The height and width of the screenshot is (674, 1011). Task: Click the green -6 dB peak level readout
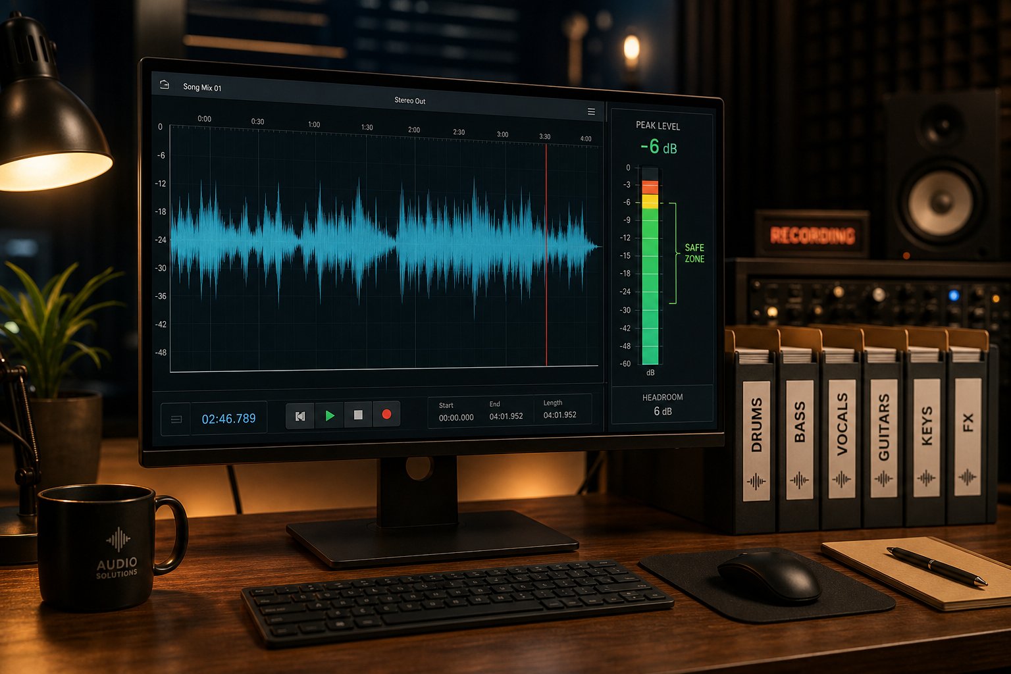pyautogui.click(x=658, y=147)
